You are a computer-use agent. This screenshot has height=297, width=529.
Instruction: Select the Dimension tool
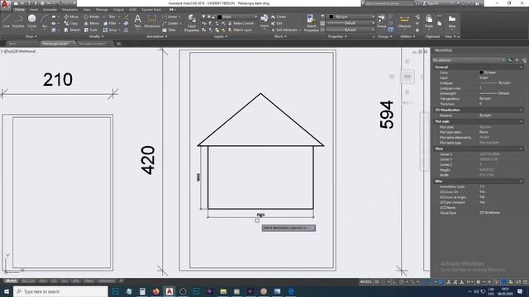[152, 21]
